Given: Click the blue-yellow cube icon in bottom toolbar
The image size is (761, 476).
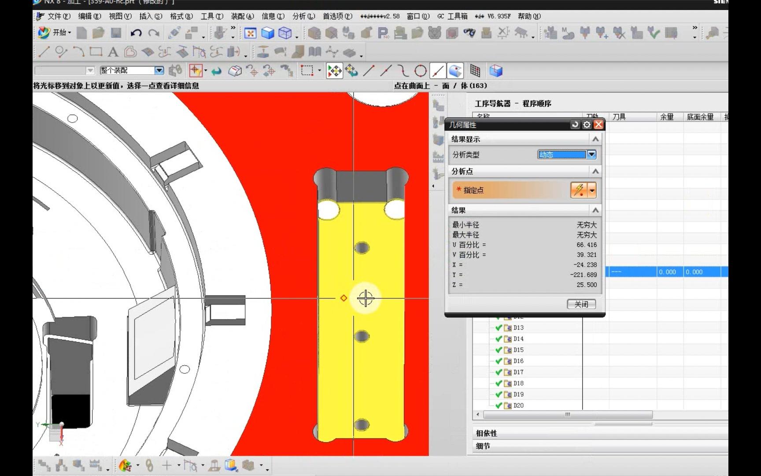Looking at the screenshot, I should click(x=231, y=465).
